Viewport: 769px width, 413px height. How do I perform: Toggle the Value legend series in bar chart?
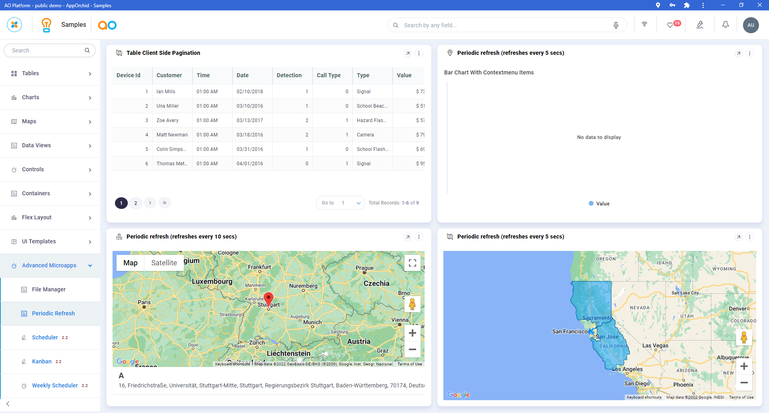tap(599, 204)
